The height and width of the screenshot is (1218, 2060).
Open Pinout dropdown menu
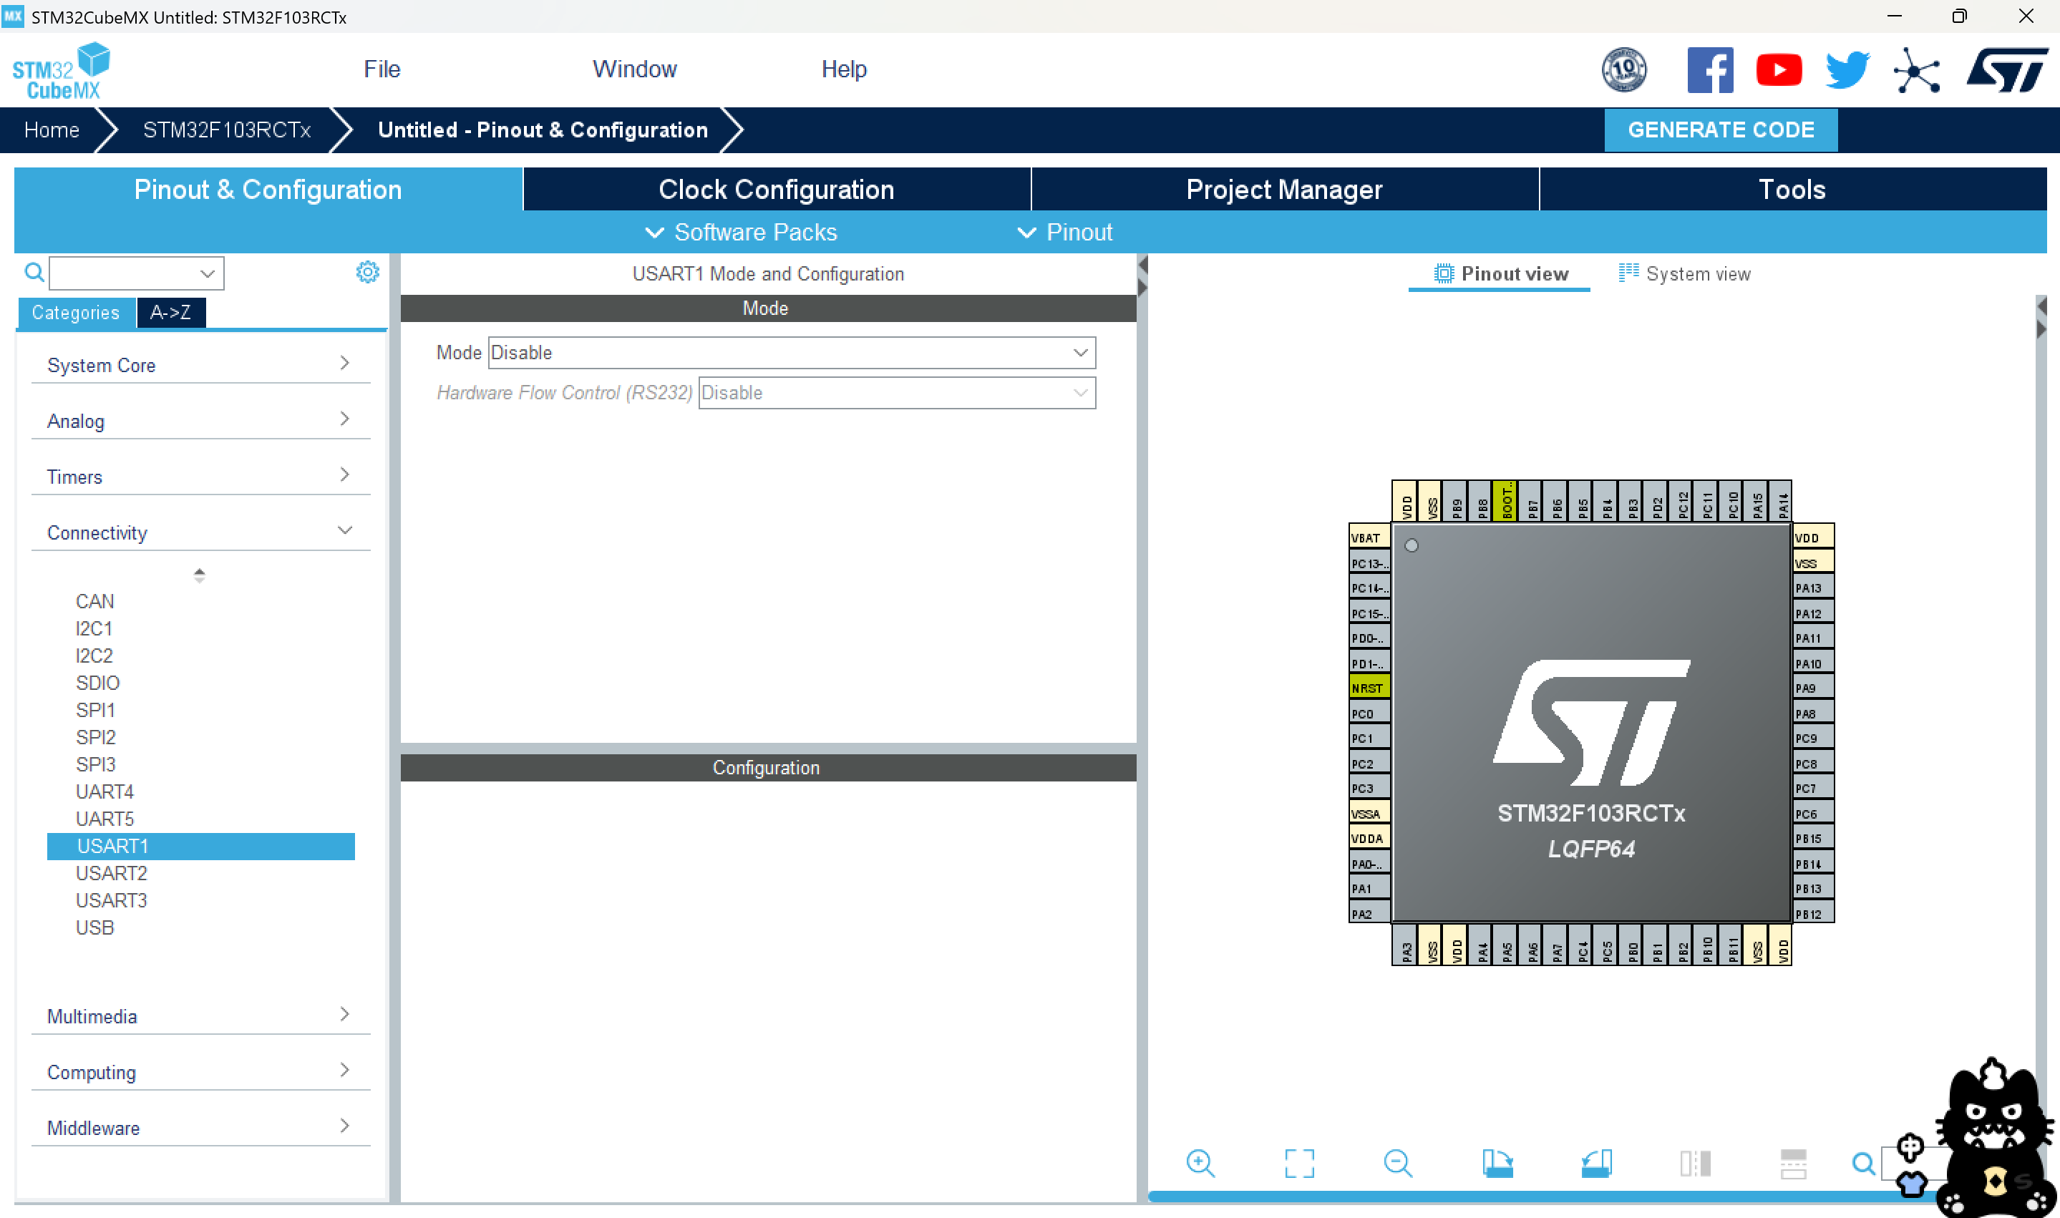pyautogui.click(x=1064, y=233)
